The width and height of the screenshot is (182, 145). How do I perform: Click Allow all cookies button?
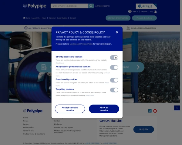pos(104,109)
